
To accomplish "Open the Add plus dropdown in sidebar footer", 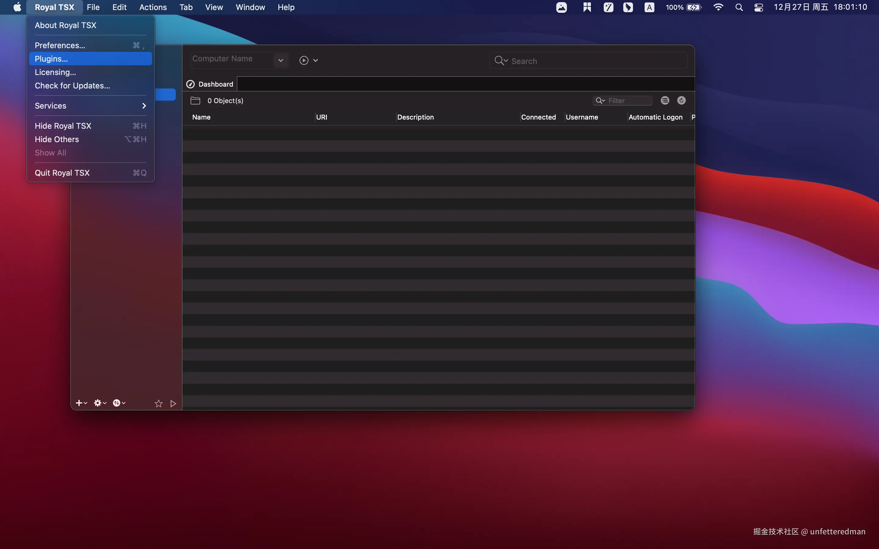I will click(x=81, y=403).
